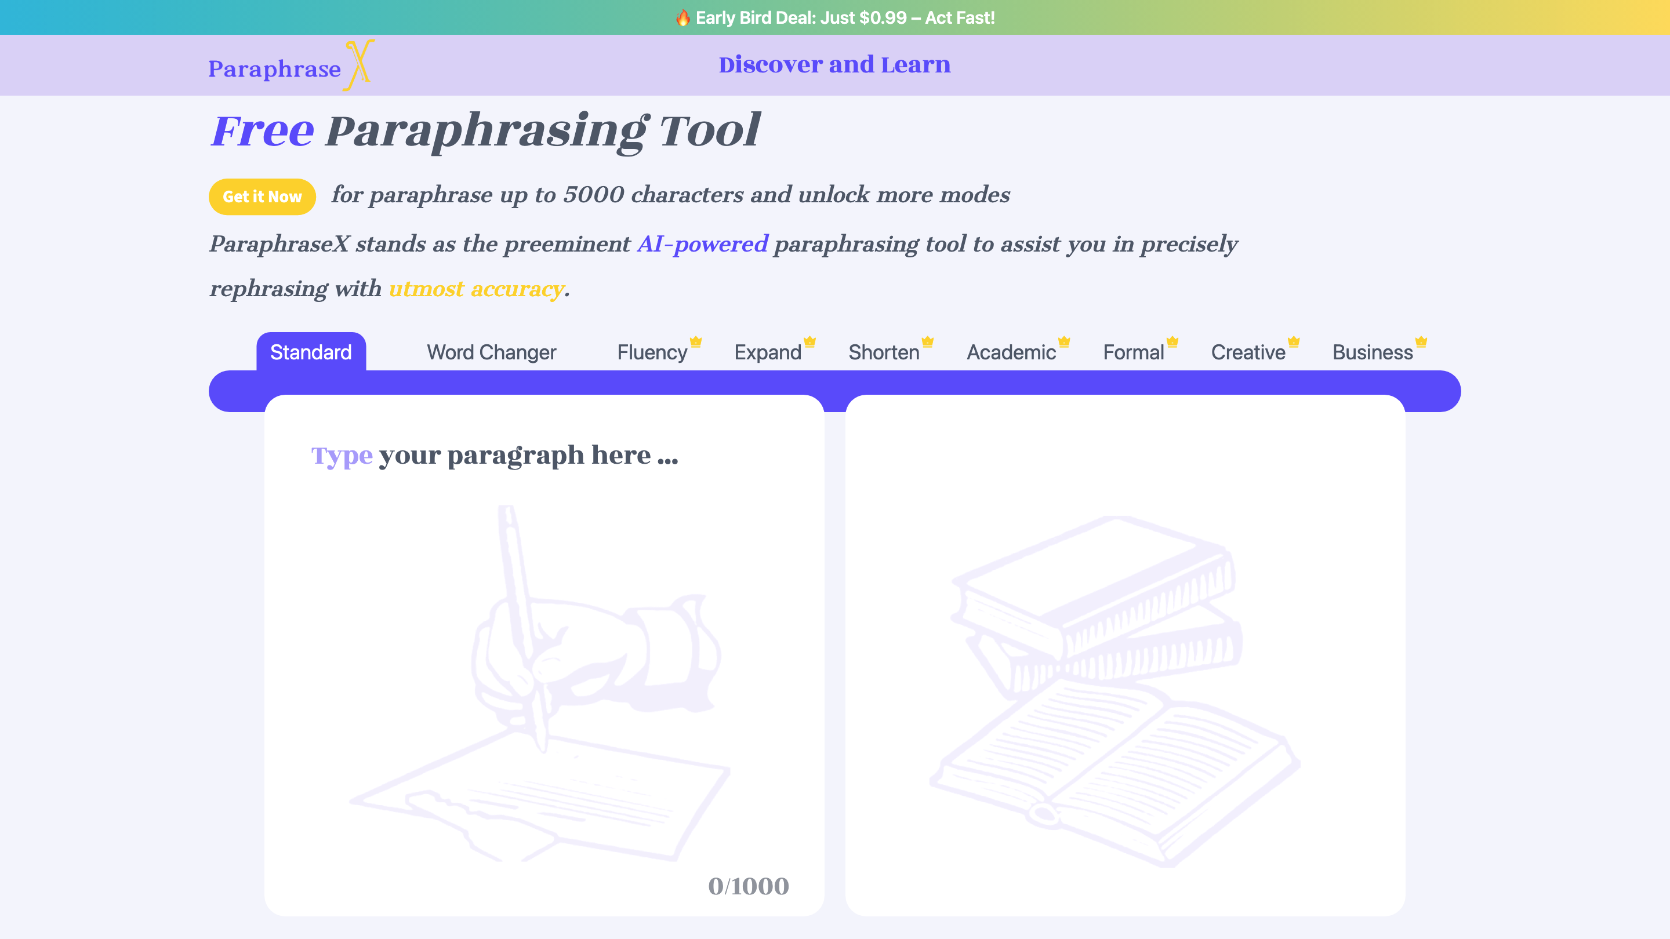
Task: Switch to Word Changer mode
Action: (x=491, y=352)
